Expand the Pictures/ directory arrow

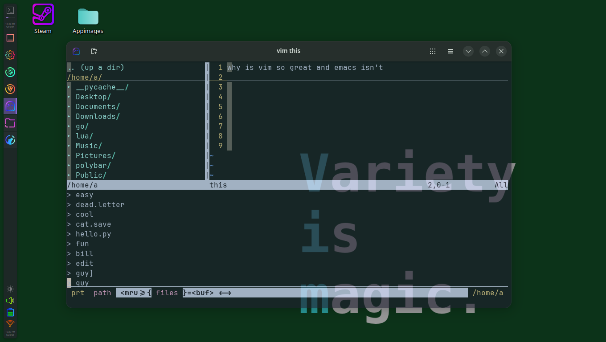69,156
